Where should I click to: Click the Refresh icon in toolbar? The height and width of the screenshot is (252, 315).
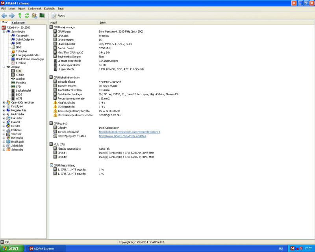coord(27,15)
